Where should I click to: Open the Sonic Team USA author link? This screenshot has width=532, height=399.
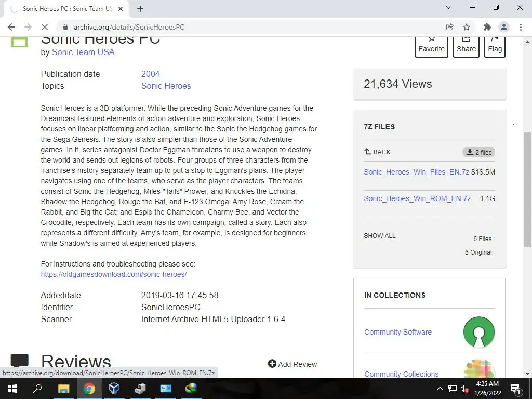[83, 52]
